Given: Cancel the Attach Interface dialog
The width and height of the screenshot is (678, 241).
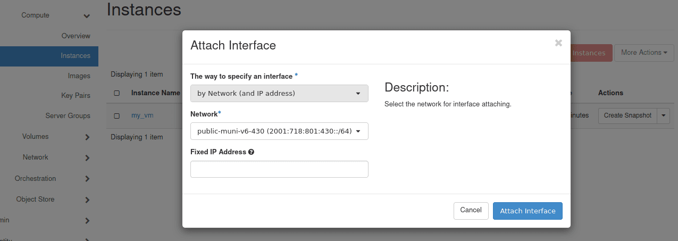Looking at the screenshot, I should pos(471,211).
